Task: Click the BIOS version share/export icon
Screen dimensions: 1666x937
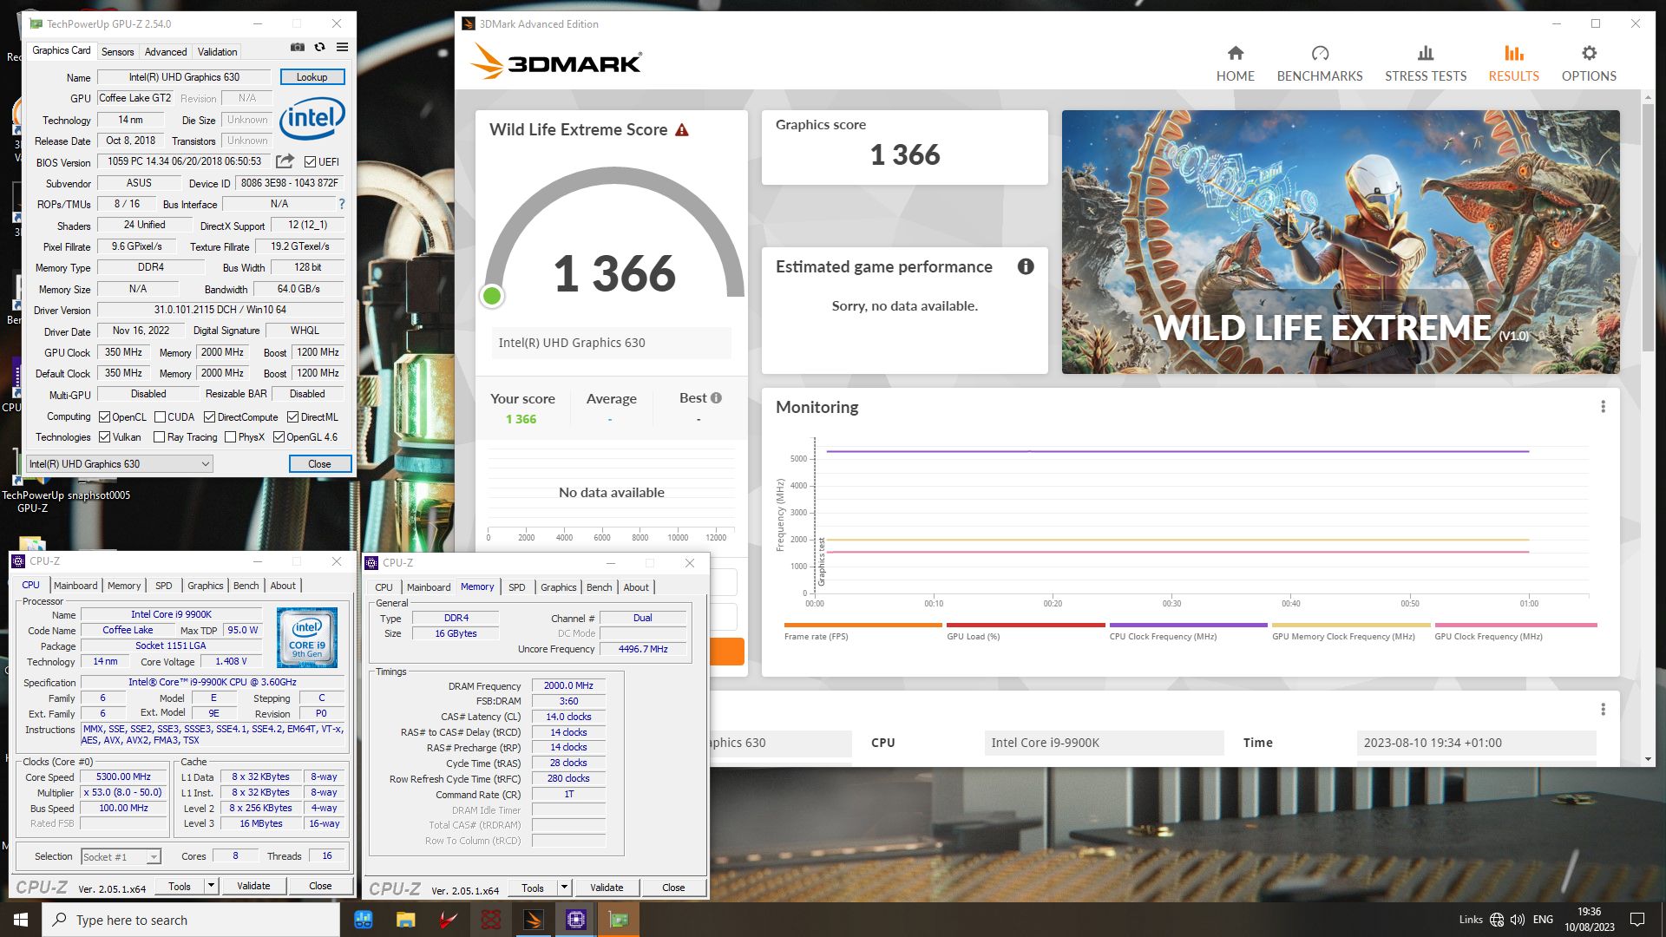Action: pos(285,161)
